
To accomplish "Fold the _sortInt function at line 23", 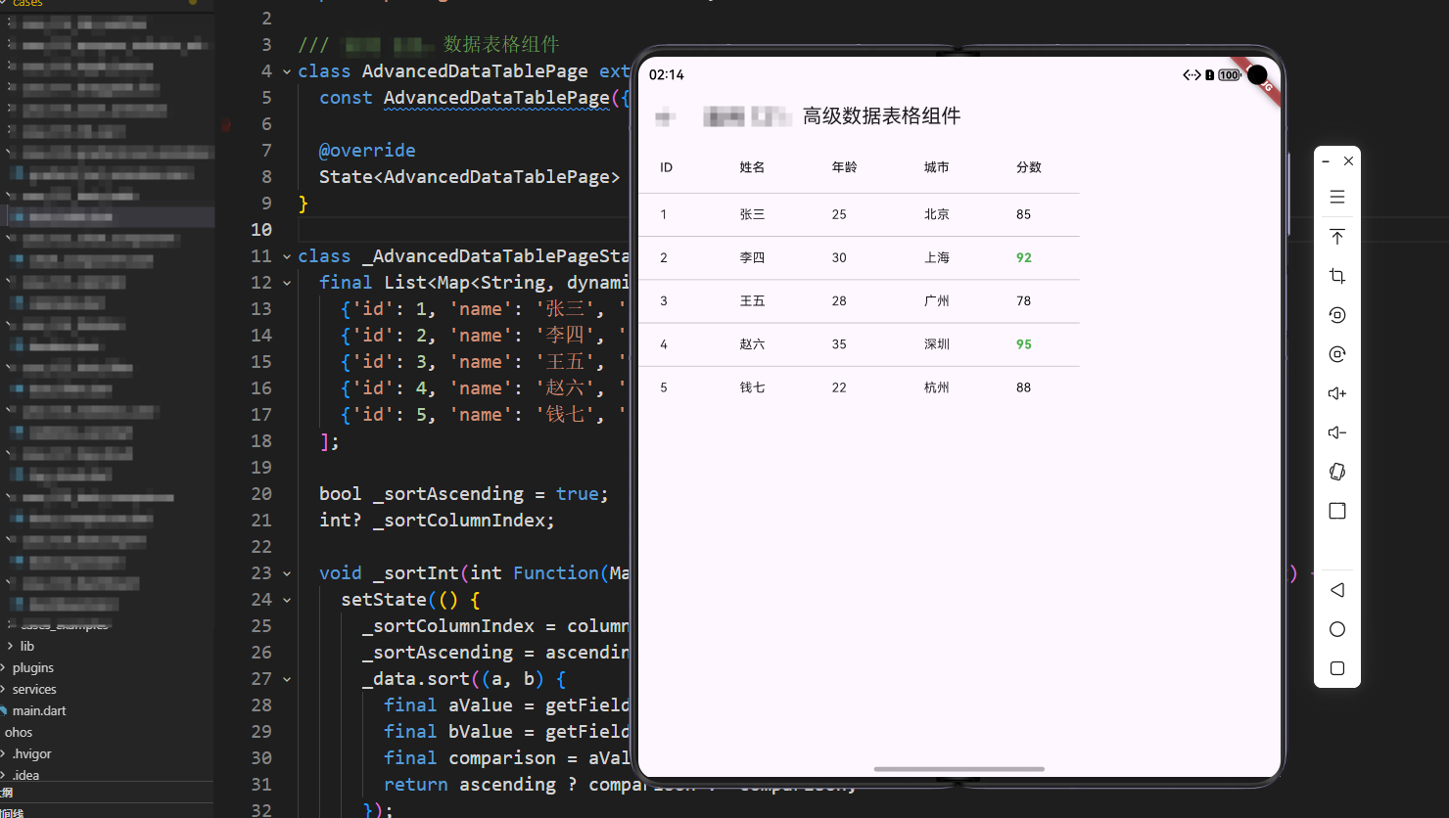I will click(x=287, y=573).
